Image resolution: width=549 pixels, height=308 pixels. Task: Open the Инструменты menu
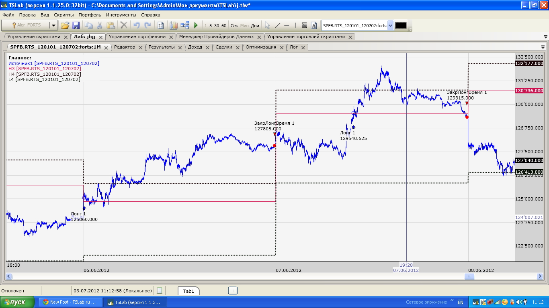(x=121, y=15)
